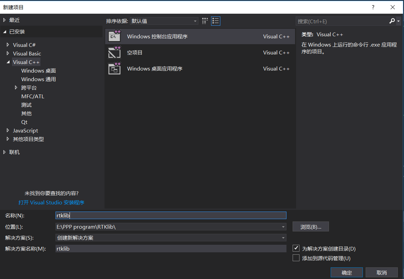
Task: Click the search scope dropdown arrow beside the magnifier
Action: (x=398, y=21)
